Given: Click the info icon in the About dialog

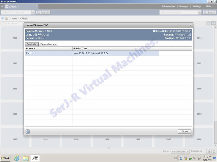Looking at the screenshot, I should (28, 131).
